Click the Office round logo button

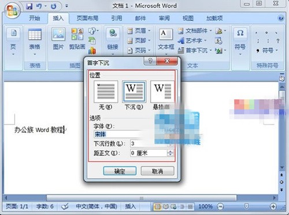(x=12, y=10)
